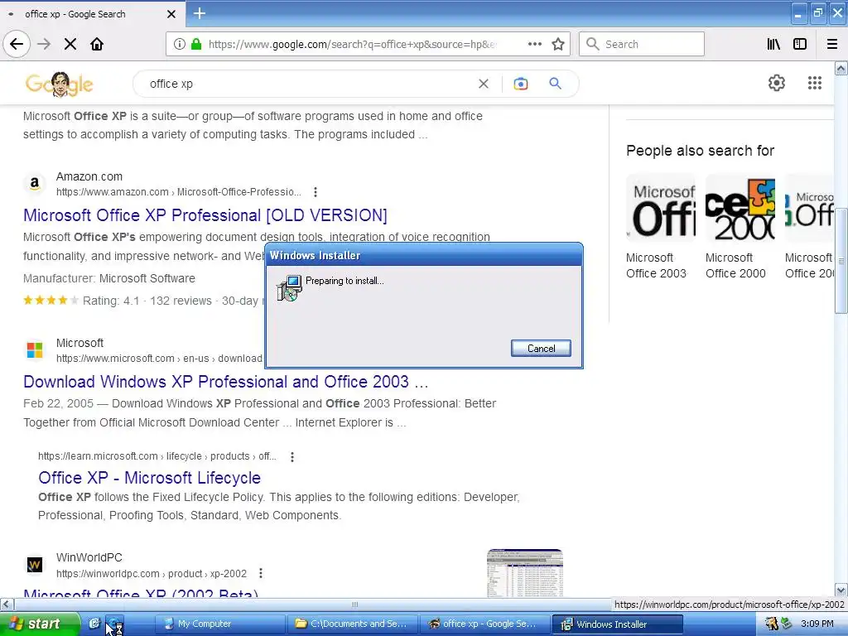Click the Microsoft logo favicon

click(35, 350)
